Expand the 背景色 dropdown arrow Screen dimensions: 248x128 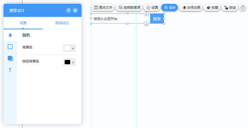pyautogui.click(x=73, y=49)
